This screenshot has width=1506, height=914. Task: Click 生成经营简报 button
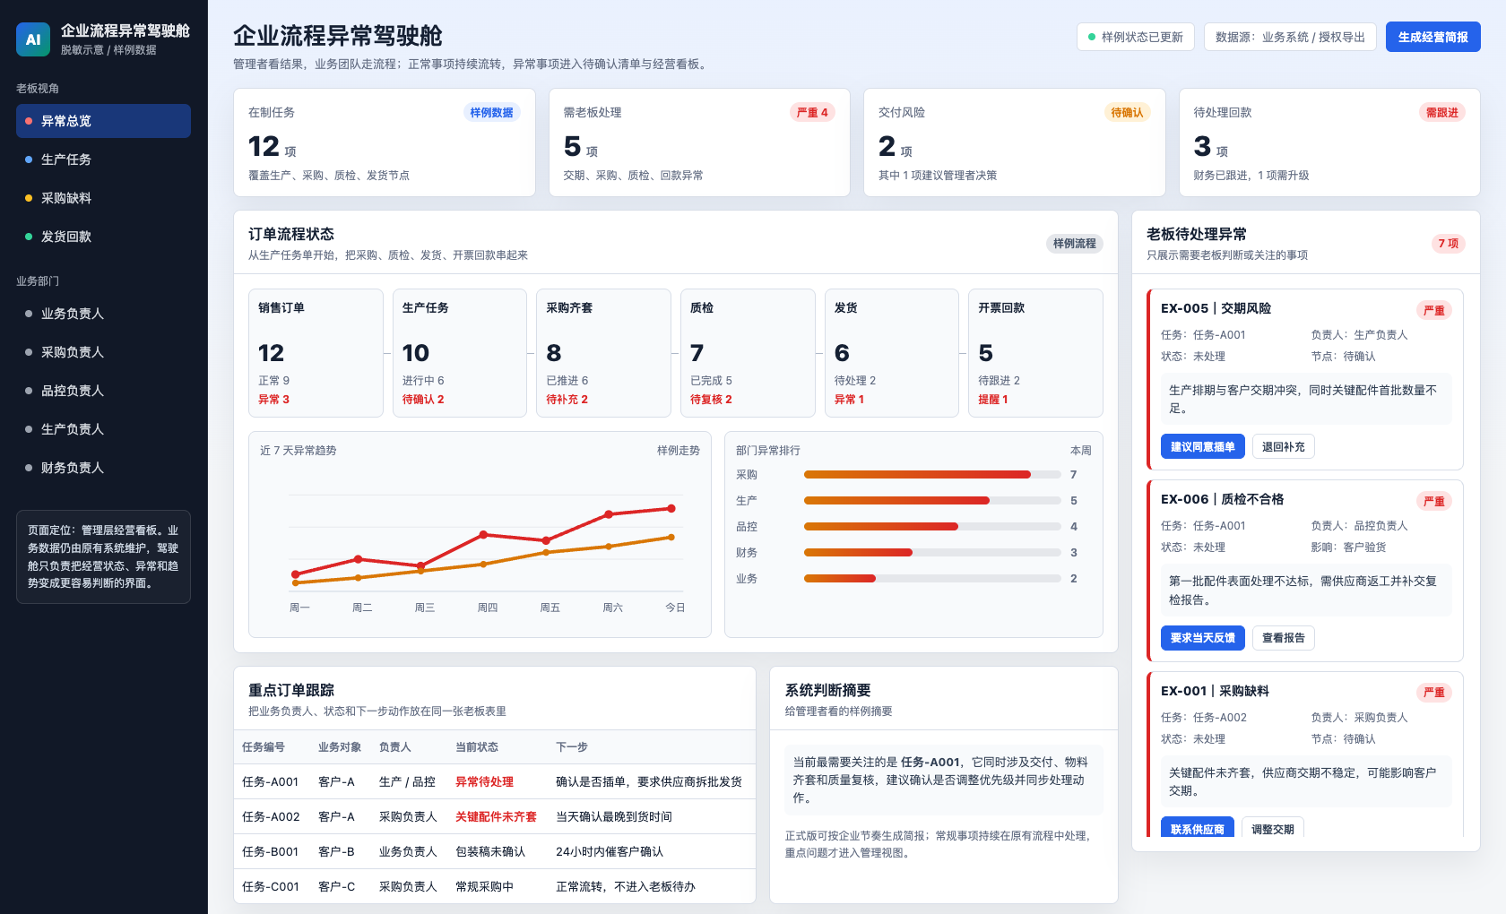point(1432,37)
